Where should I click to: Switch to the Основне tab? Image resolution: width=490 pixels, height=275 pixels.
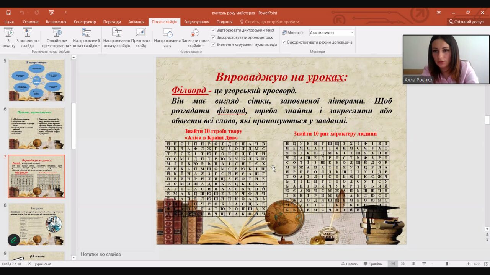coord(31,22)
